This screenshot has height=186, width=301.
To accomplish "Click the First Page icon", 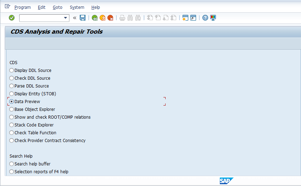I will click(150, 18).
